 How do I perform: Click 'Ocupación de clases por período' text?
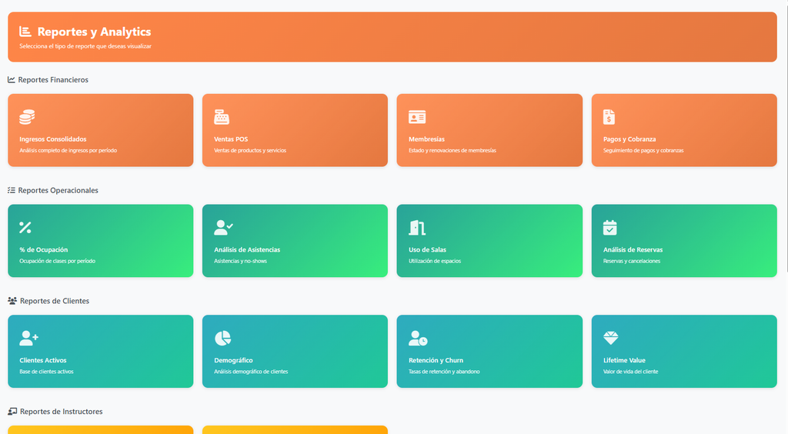[x=57, y=261]
